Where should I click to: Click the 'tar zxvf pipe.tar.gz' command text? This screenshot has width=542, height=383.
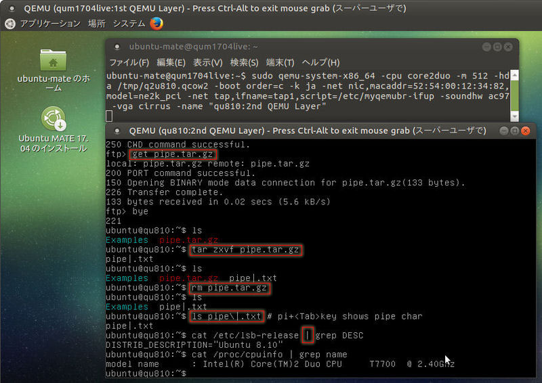coord(245,250)
